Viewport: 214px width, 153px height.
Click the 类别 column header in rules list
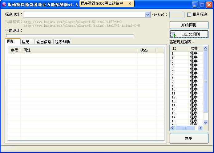196,48
